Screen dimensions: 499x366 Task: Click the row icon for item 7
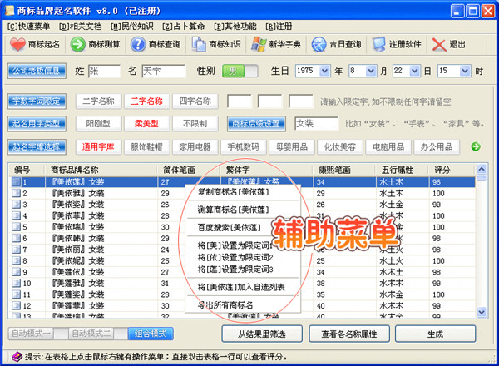(x=16, y=250)
